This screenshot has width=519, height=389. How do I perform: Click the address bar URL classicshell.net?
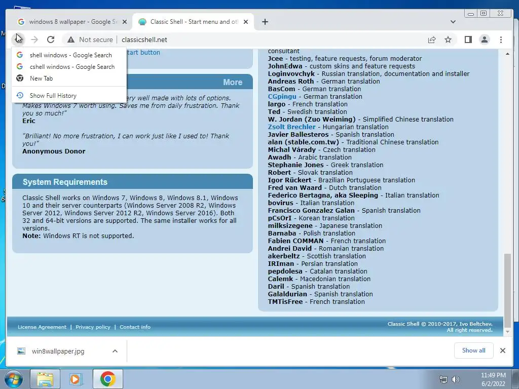click(144, 40)
